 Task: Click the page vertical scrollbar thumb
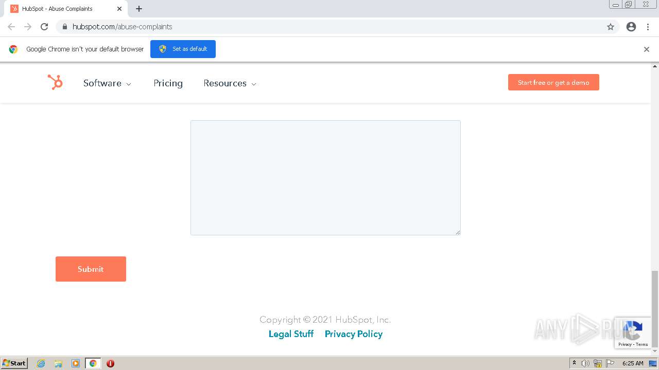pos(655,308)
